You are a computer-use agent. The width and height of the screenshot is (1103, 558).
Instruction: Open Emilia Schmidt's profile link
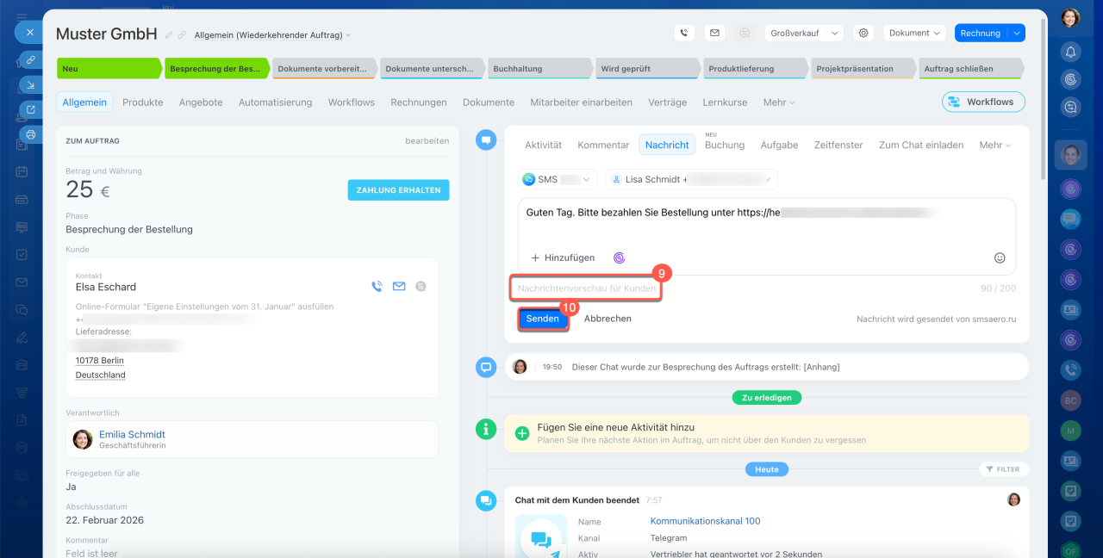click(x=132, y=434)
